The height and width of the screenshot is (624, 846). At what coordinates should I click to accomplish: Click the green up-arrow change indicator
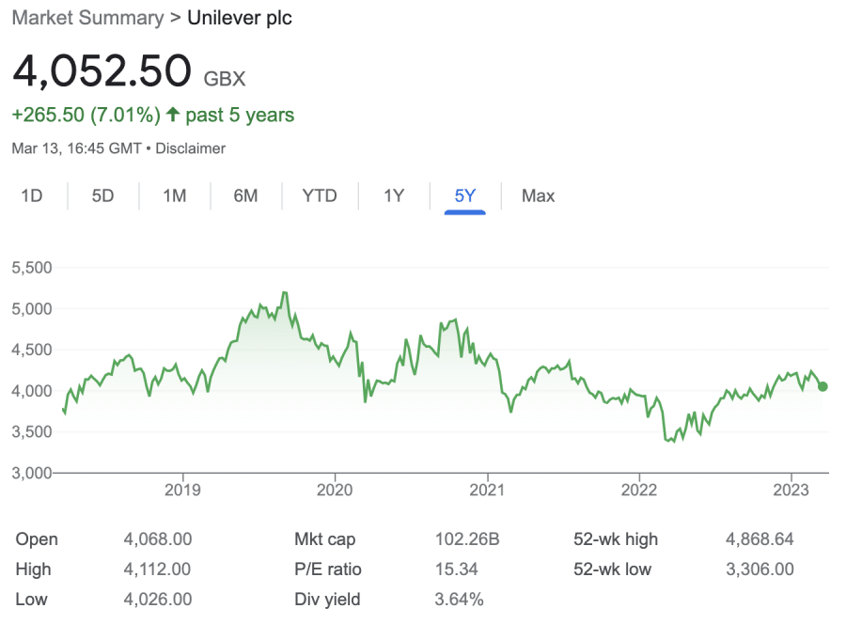click(x=173, y=115)
